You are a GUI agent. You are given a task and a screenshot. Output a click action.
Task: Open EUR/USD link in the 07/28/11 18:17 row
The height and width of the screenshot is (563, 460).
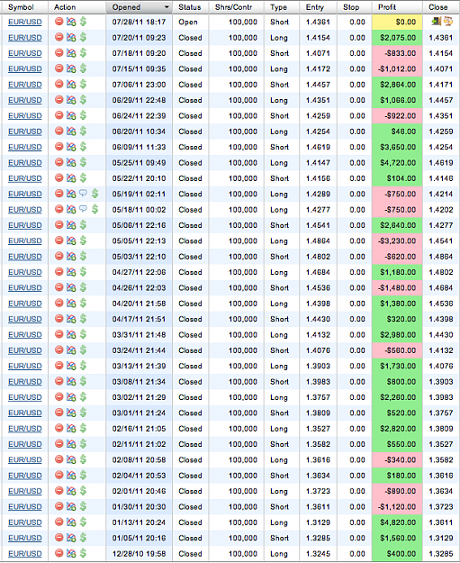25,22
